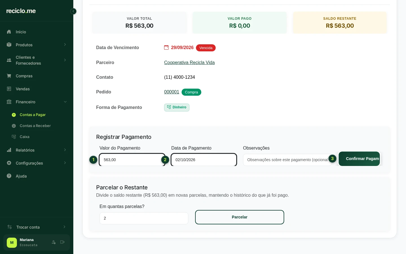Click the reciclo.me logo

(x=21, y=11)
